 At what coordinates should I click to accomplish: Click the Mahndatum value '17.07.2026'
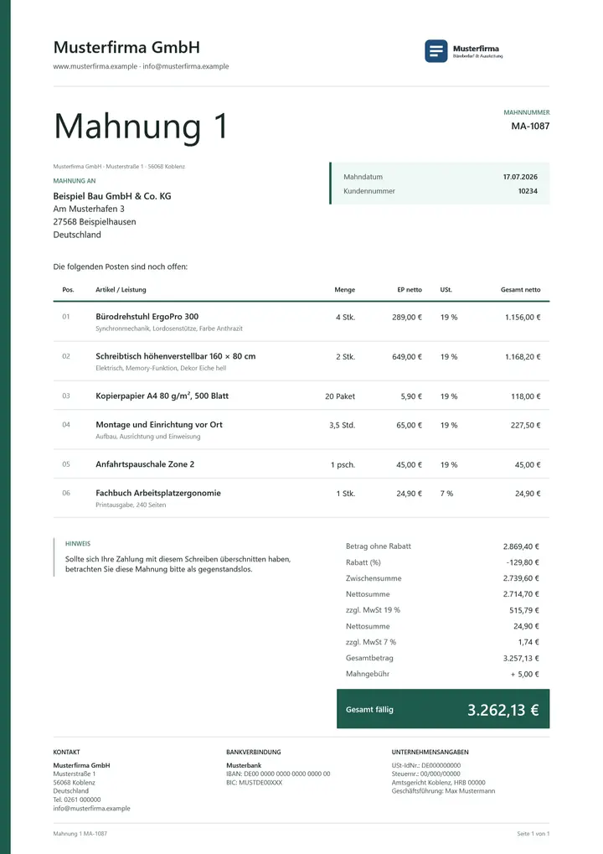[x=520, y=177]
